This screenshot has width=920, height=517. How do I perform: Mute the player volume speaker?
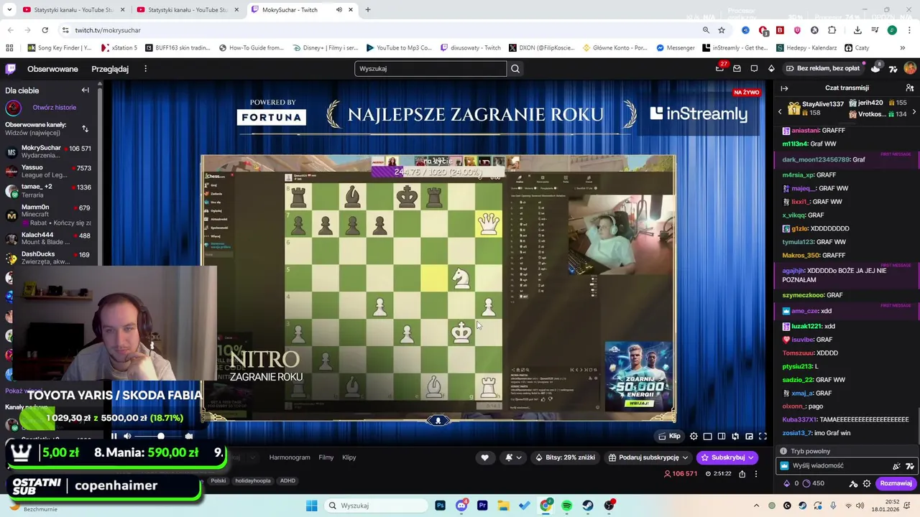pyautogui.click(x=127, y=436)
